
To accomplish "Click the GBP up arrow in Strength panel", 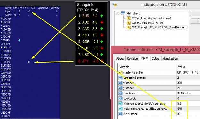I will 102,42.
